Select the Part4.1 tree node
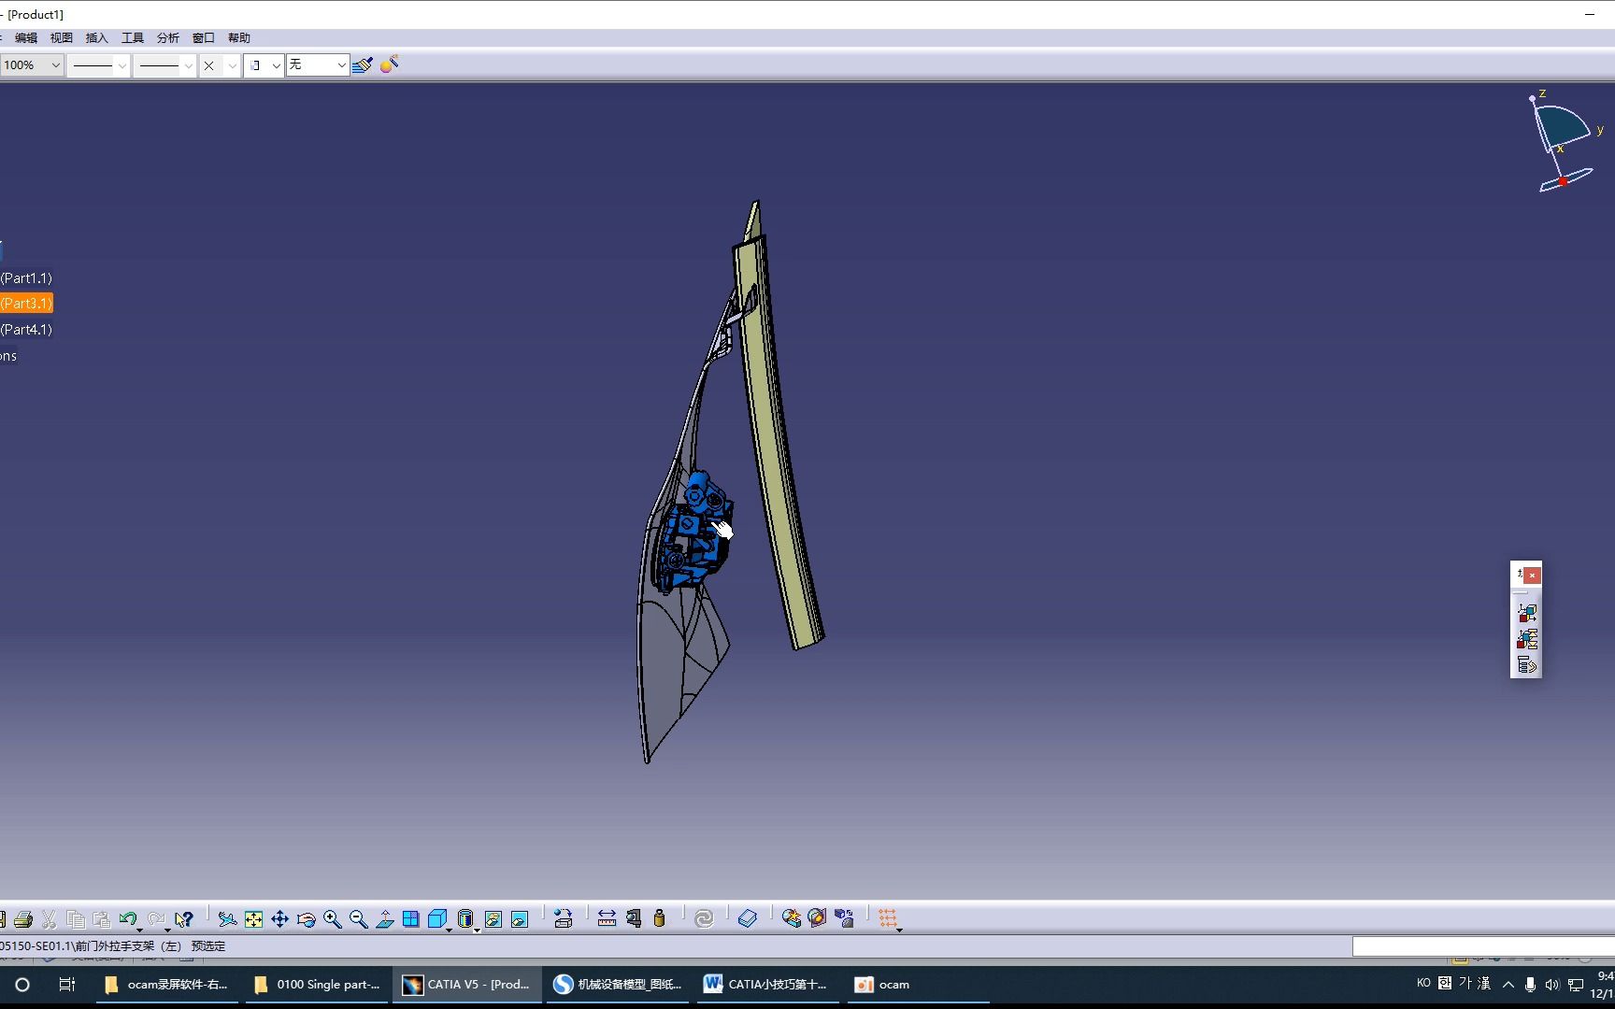This screenshot has width=1615, height=1009. tap(26, 330)
